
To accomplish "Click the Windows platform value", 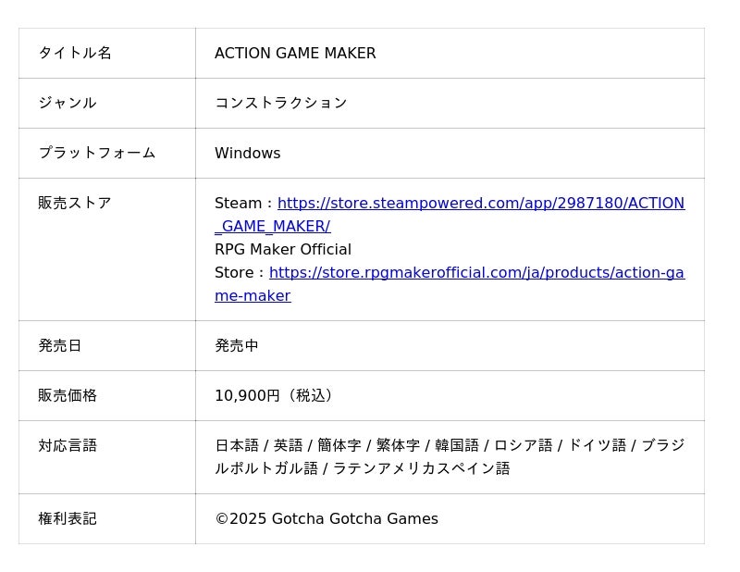I will pos(247,154).
